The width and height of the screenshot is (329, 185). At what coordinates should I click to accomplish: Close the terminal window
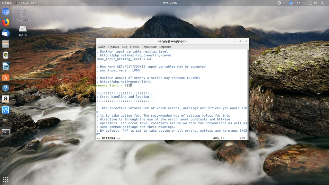tap(246, 41)
